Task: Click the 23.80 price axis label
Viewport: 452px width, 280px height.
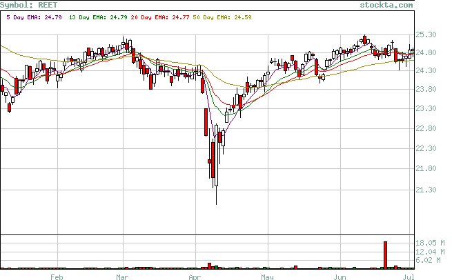Action: 426,89
